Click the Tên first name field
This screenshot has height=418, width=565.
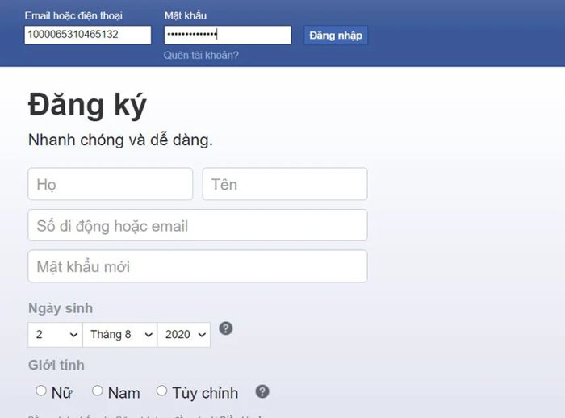pos(285,184)
